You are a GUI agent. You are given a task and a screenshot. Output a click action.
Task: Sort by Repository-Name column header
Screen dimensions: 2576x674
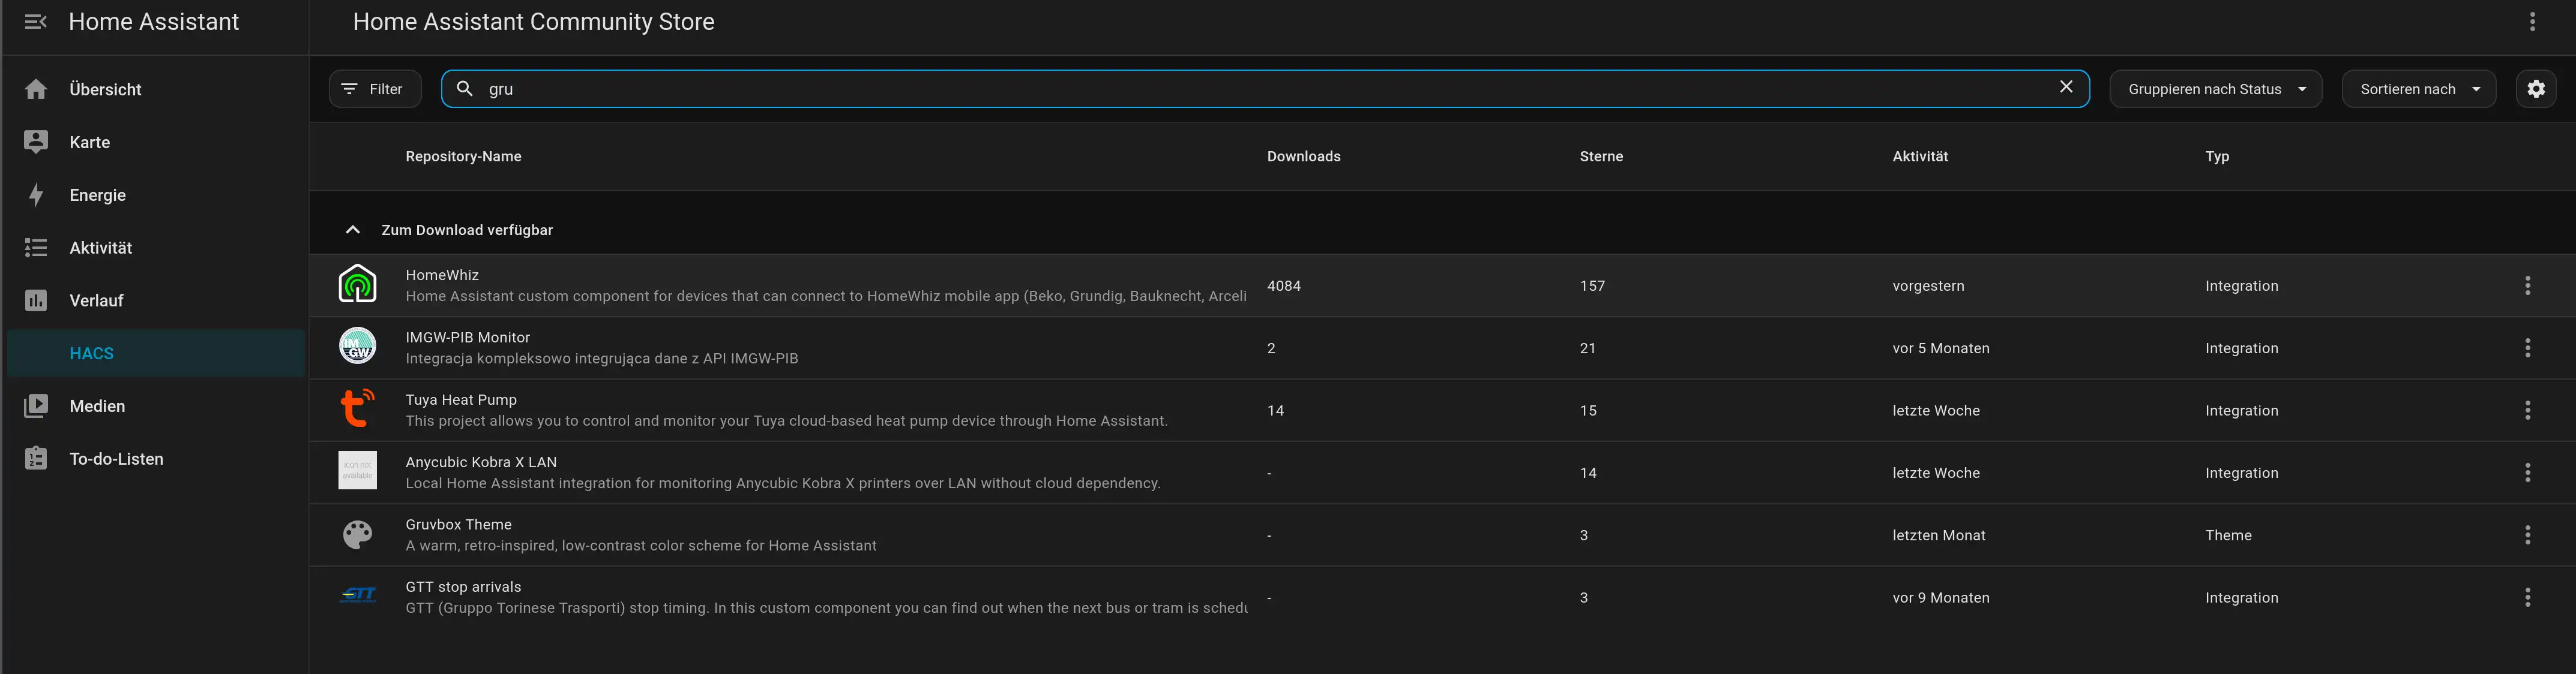(463, 157)
